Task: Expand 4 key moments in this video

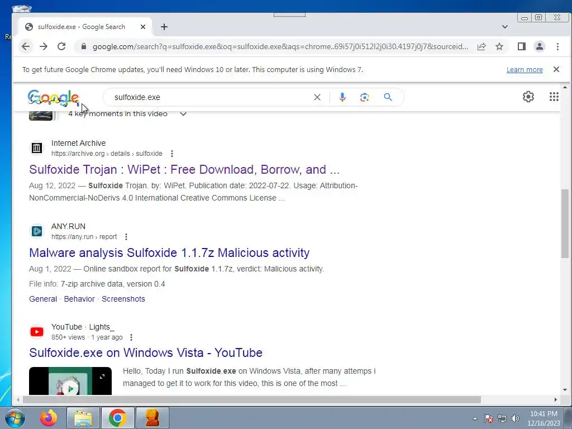Action: (x=183, y=114)
